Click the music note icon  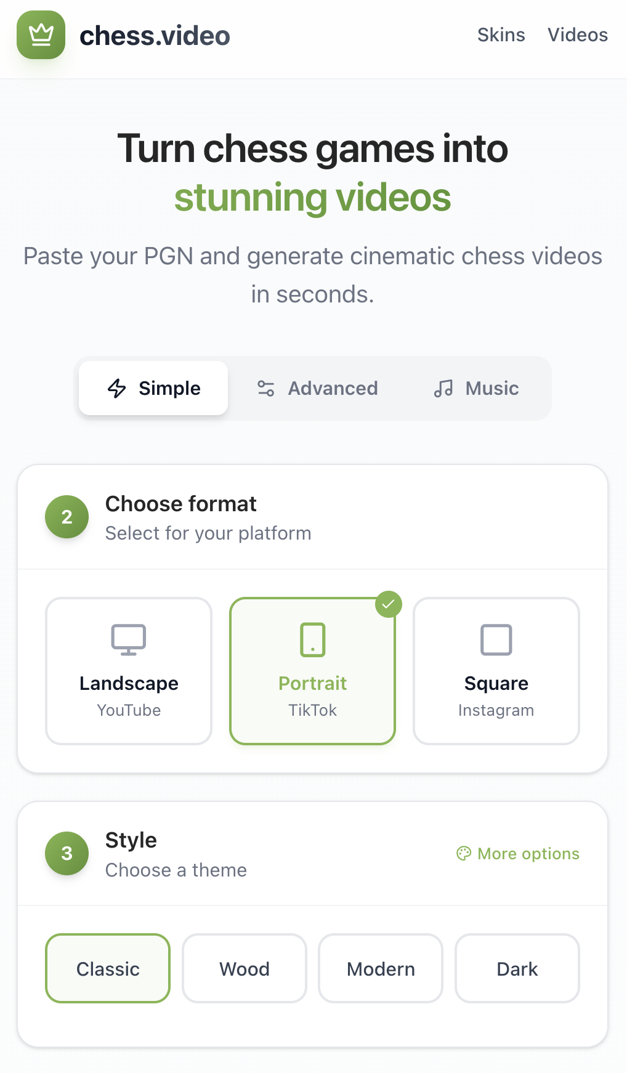click(x=443, y=389)
